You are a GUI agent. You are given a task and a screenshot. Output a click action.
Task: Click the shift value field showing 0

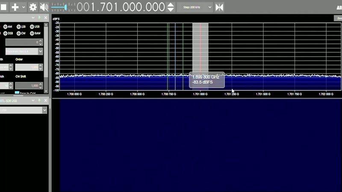tap(22, 42)
